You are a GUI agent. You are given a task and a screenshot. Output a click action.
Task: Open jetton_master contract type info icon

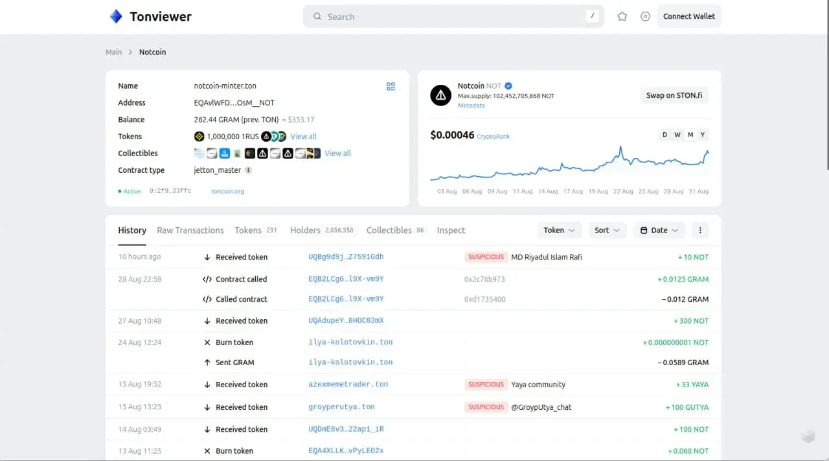pos(248,170)
